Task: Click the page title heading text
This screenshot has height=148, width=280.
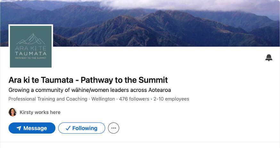Action: (88, 80)
